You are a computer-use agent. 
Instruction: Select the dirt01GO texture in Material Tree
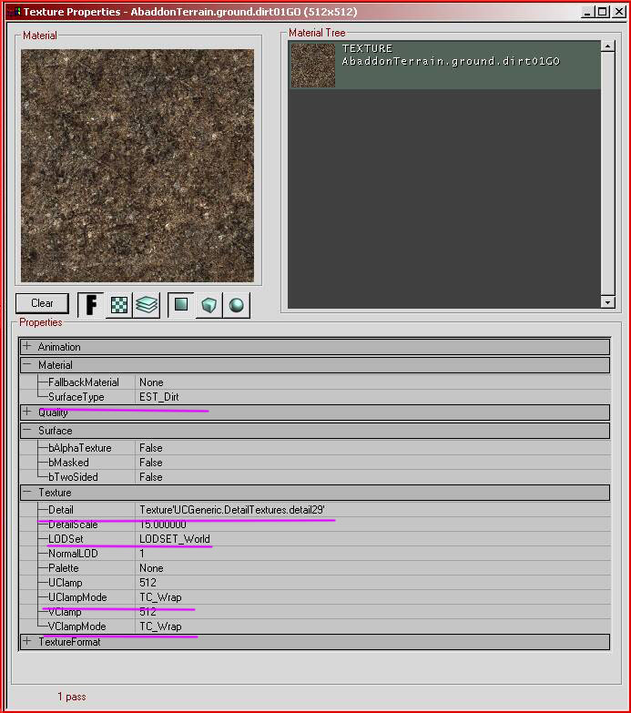coord(444,65)
